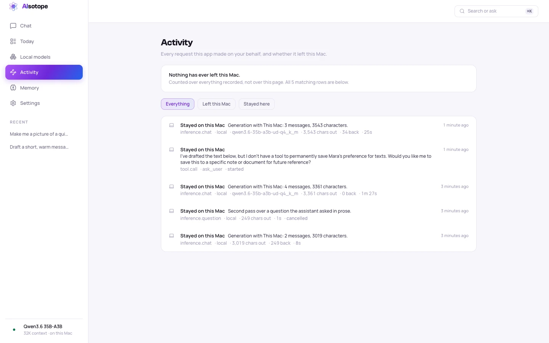
Task: Click the Activity page heading
Action: pos(177,42)
